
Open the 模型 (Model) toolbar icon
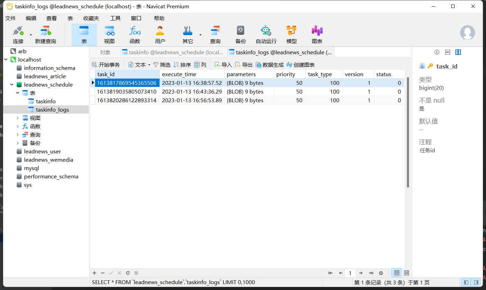click(292, 35)
